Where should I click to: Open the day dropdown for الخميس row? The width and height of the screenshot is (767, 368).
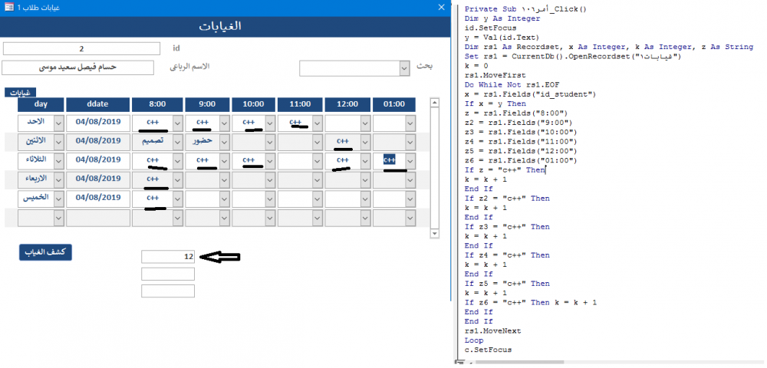coord(59,199)
